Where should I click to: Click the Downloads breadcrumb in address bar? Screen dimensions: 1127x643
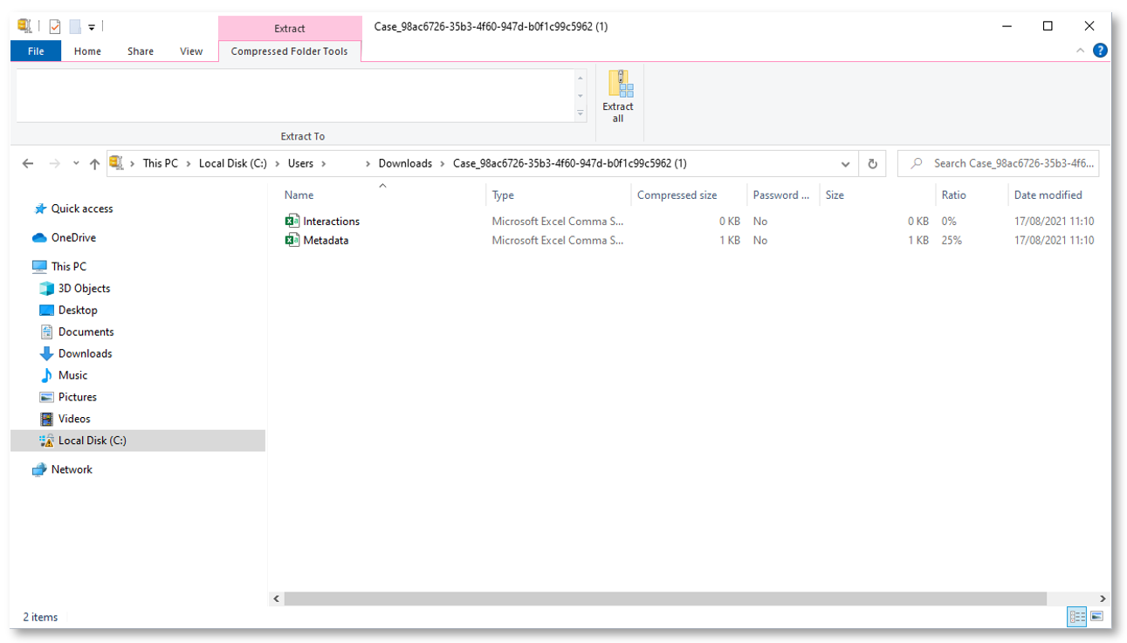click(x=405, y=163)
